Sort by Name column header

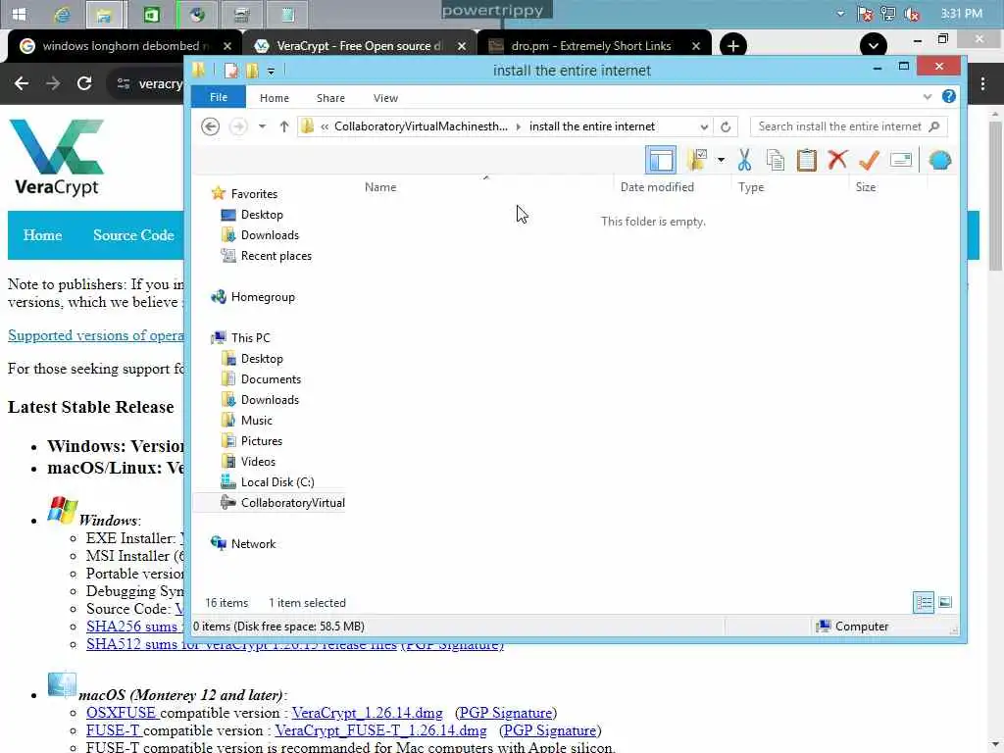click(x=380, y=187)
